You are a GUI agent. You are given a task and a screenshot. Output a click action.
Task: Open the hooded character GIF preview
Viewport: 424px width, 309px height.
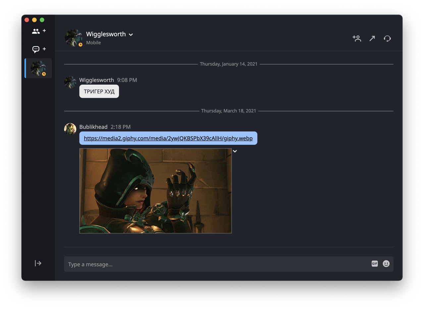point(156,191)
